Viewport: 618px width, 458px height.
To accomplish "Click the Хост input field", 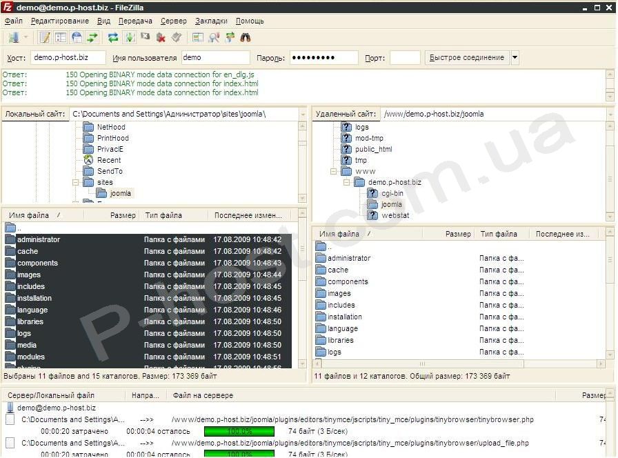I will [x=68, y=57].
